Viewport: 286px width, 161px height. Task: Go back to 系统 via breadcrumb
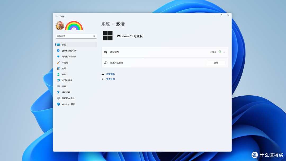click(x=106, y=24)
